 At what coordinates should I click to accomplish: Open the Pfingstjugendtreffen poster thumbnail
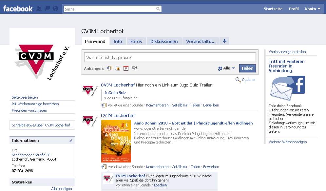pos(116,141)
